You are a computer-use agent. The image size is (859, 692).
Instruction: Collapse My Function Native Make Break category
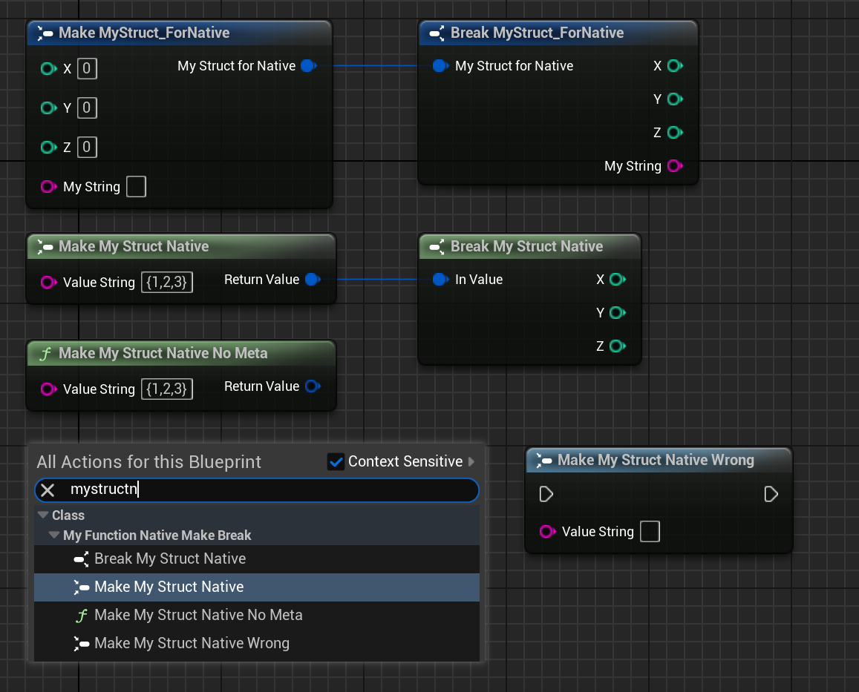point(54,536)
